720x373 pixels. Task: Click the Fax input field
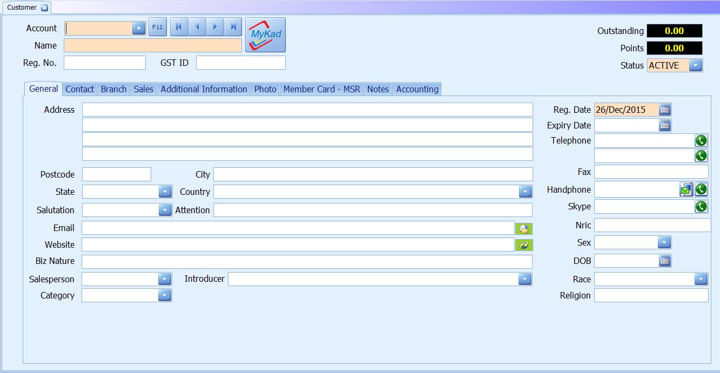point(651,172)
